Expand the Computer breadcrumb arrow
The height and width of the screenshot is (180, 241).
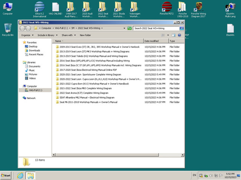[53, 28]
